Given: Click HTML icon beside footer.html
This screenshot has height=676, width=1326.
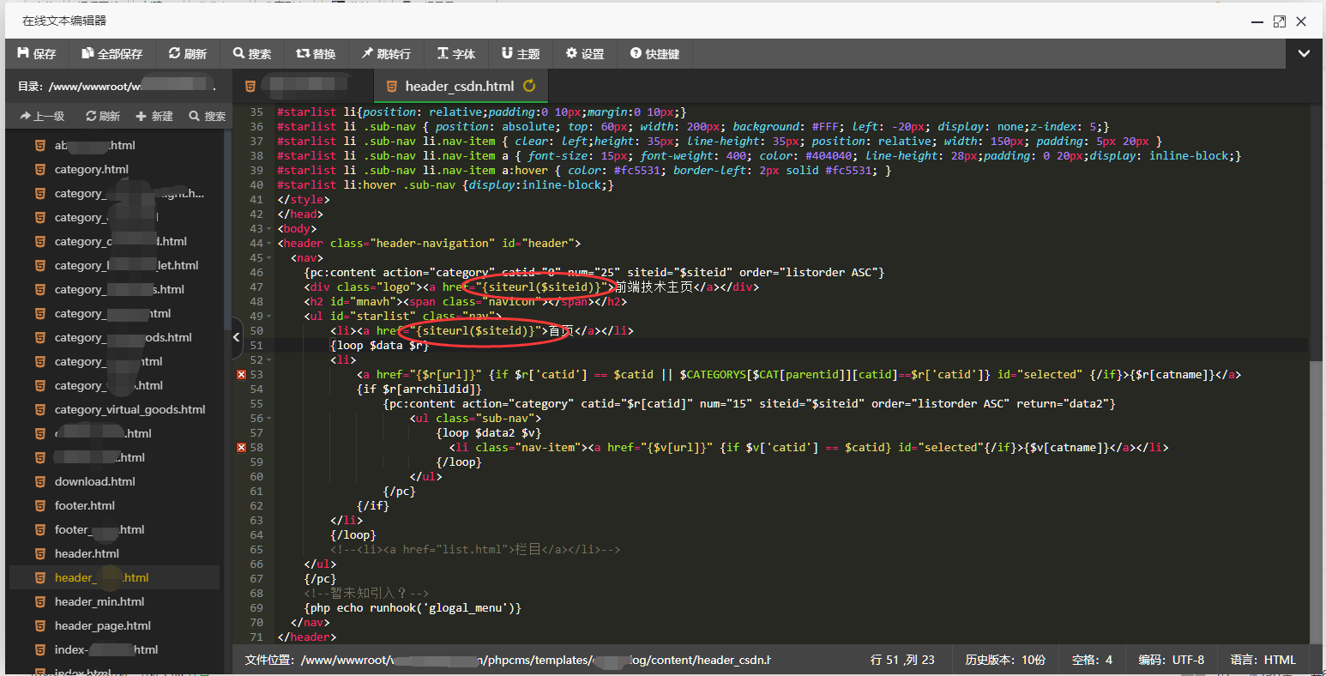Looking at the screenshot, I should 39,505.
